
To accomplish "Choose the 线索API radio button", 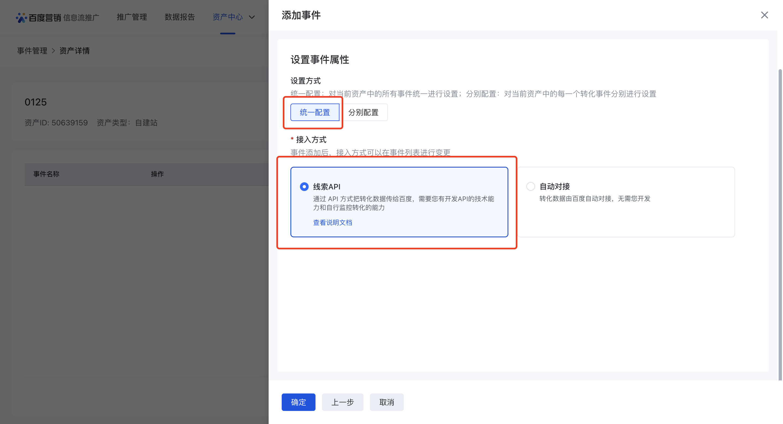I will [304, 187].
